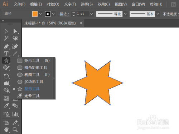Pick the Magic Wand tool
Image resolution: width=179 pixels, height=134 pixels.
point(6,38)
